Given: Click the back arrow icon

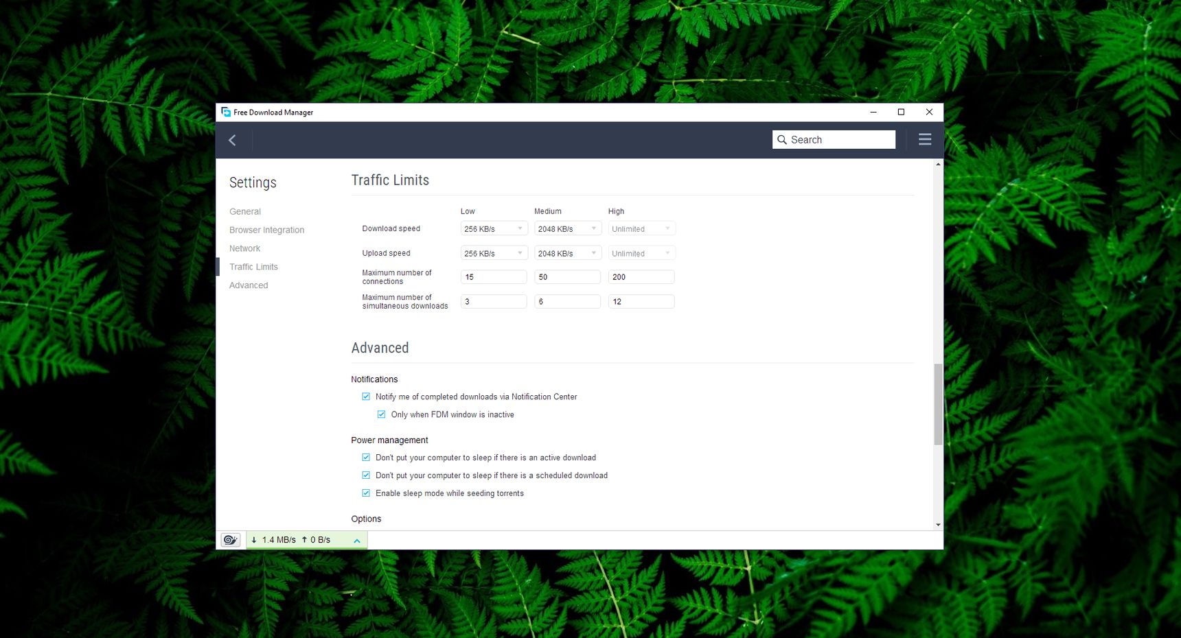Looking at the screenshot, I should pos(232,140).
